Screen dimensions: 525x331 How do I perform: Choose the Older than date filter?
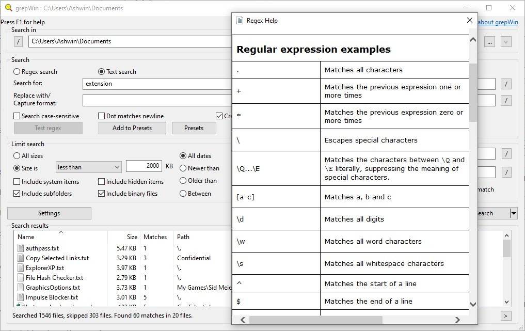(198, 181)
